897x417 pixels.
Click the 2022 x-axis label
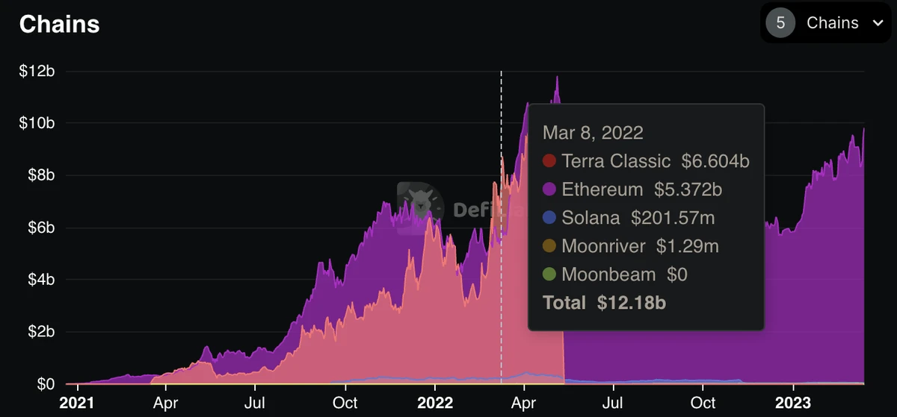[434, 404]
